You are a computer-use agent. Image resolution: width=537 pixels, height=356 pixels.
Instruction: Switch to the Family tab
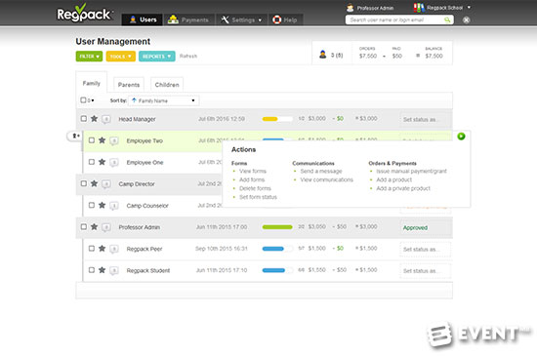(92, 83)
